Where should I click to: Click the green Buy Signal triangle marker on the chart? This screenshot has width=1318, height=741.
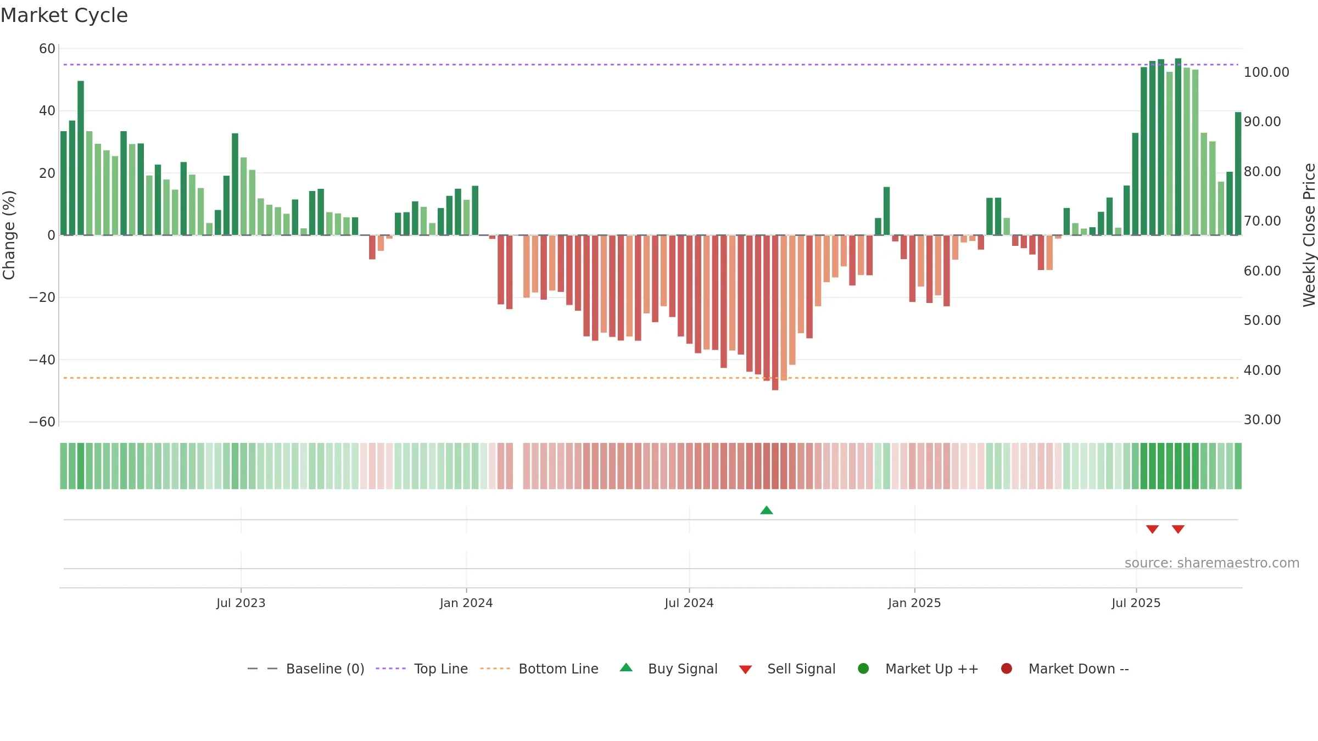767,510
